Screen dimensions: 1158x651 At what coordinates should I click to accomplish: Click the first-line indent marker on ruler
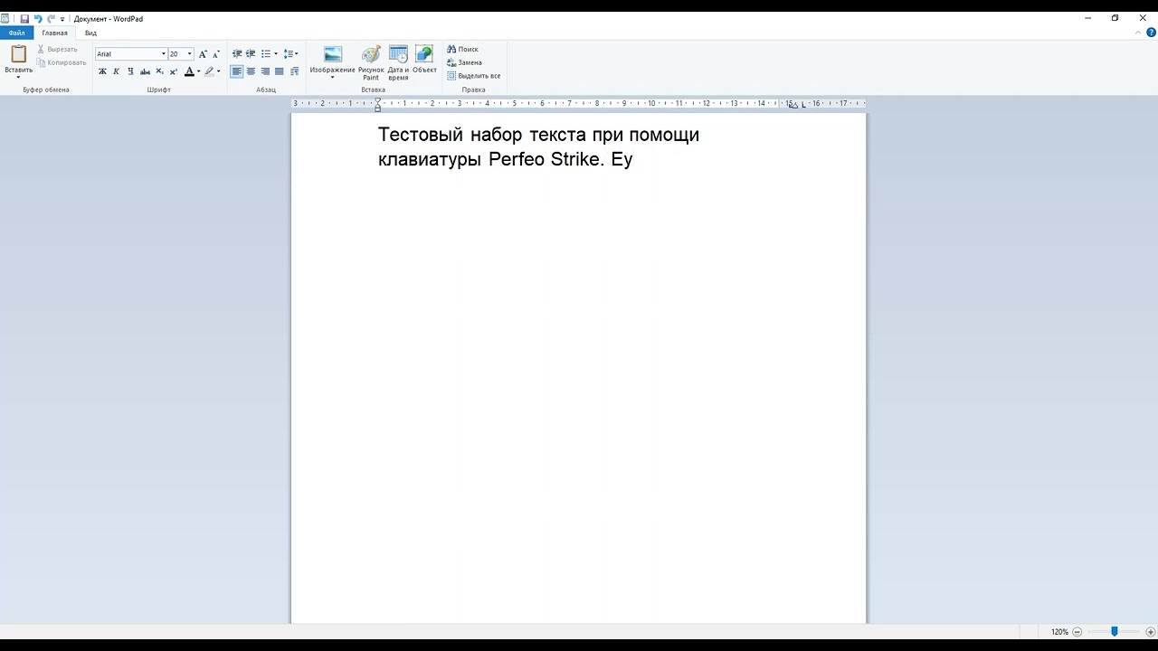[x=377, y=100]
